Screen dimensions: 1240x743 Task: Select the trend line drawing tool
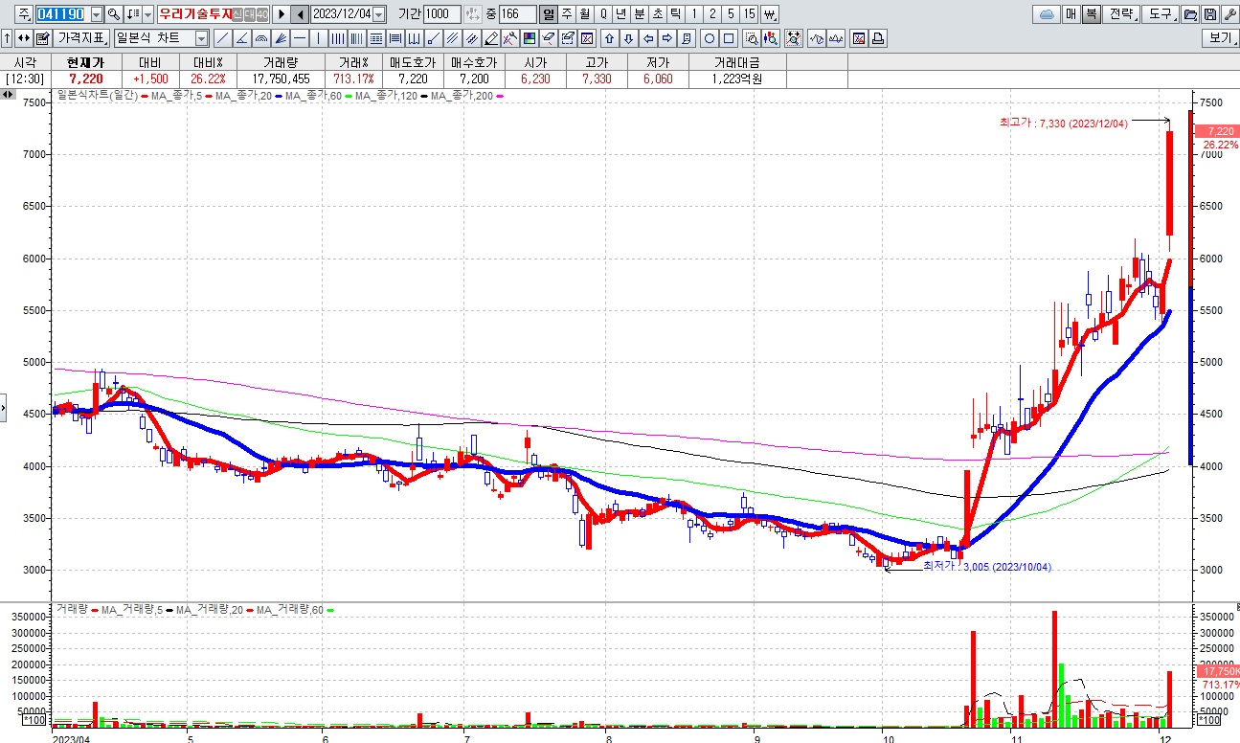coord(222,38)
